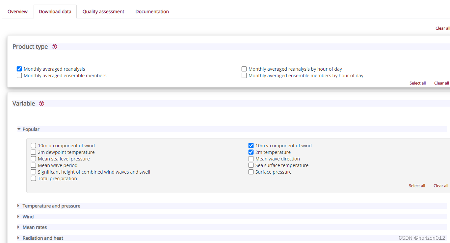
Task: Click Clear all under Product type
Action: (441, 83)
